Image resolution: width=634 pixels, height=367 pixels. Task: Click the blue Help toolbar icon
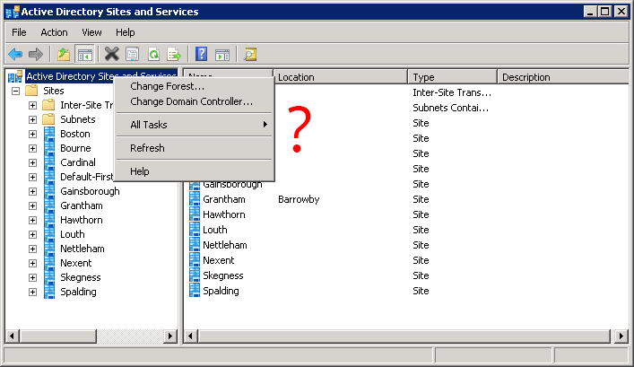(201, 54)
